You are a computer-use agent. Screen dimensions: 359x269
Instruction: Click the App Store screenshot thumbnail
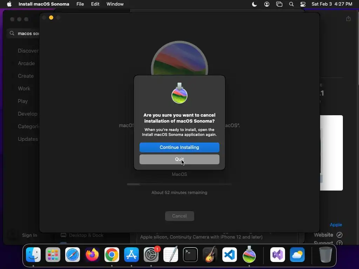[331, 153]
